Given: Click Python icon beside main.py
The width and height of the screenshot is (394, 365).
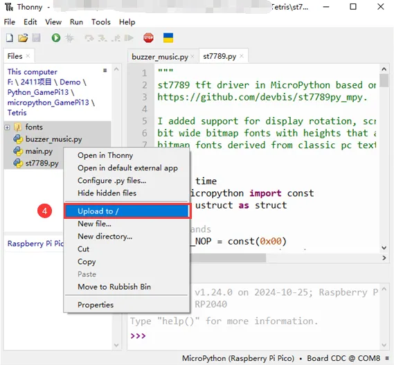Looking at the screenshot, I should coord(18,151).
